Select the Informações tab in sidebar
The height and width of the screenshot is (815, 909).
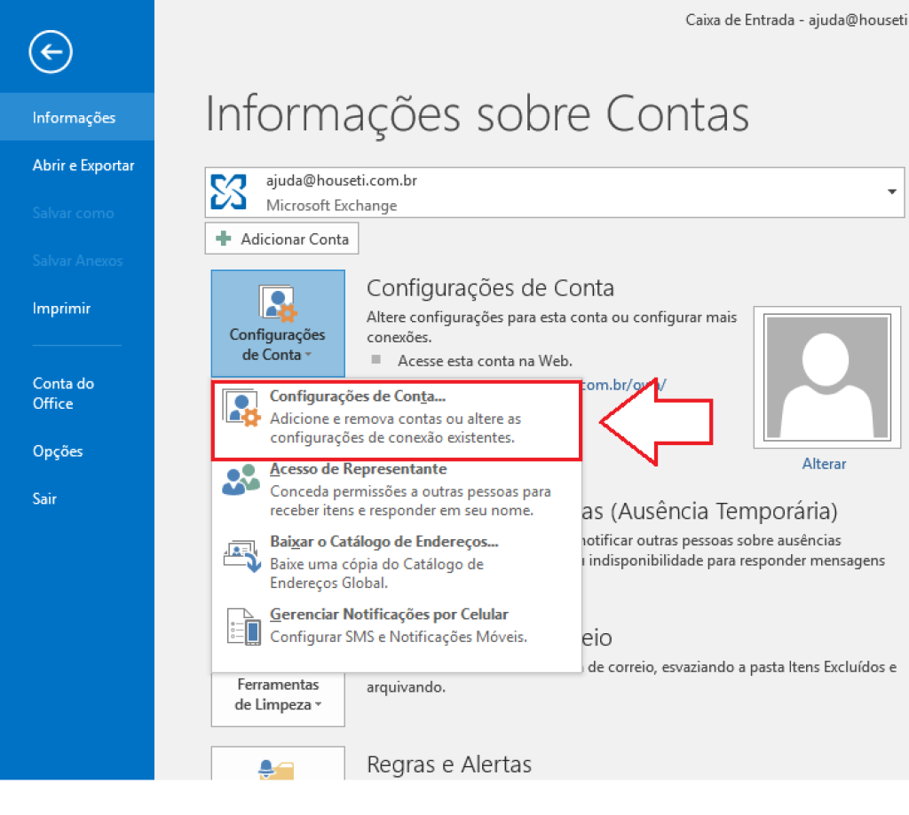pos(77,117)
